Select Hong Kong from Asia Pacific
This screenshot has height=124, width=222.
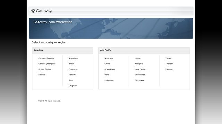(110, 69)
